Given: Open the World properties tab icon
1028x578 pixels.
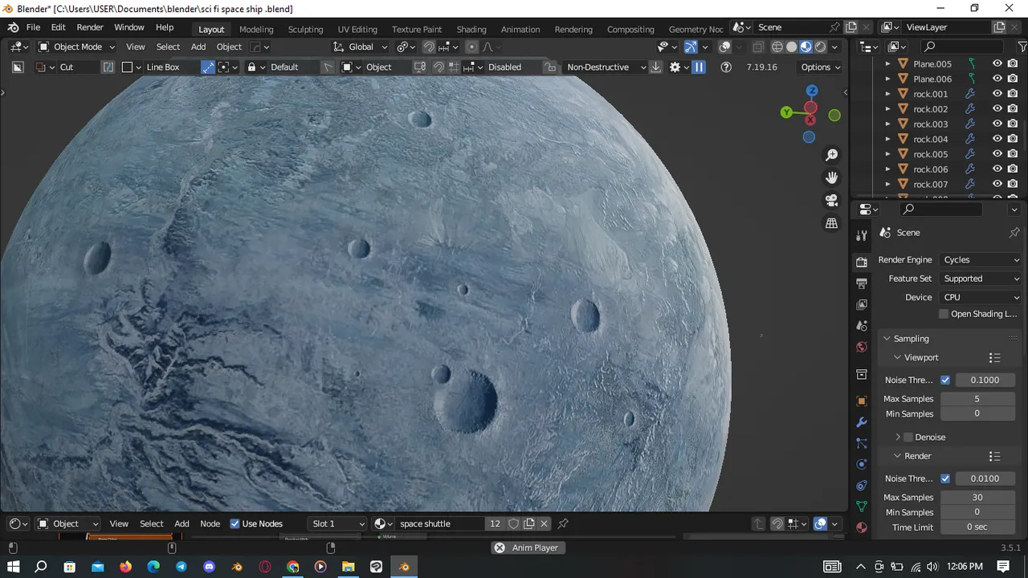Looking at the screenshot, I should 862,347.
